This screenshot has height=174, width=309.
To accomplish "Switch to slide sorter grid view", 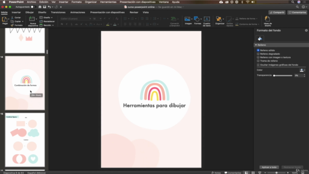I will pos(253,173).
